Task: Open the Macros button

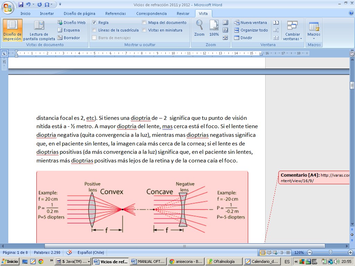Action: point(314,30)
